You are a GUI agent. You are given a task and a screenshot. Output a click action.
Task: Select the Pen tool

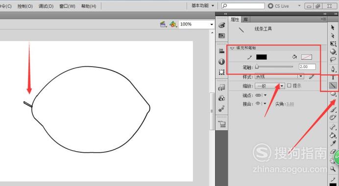(x=333, y=69)
